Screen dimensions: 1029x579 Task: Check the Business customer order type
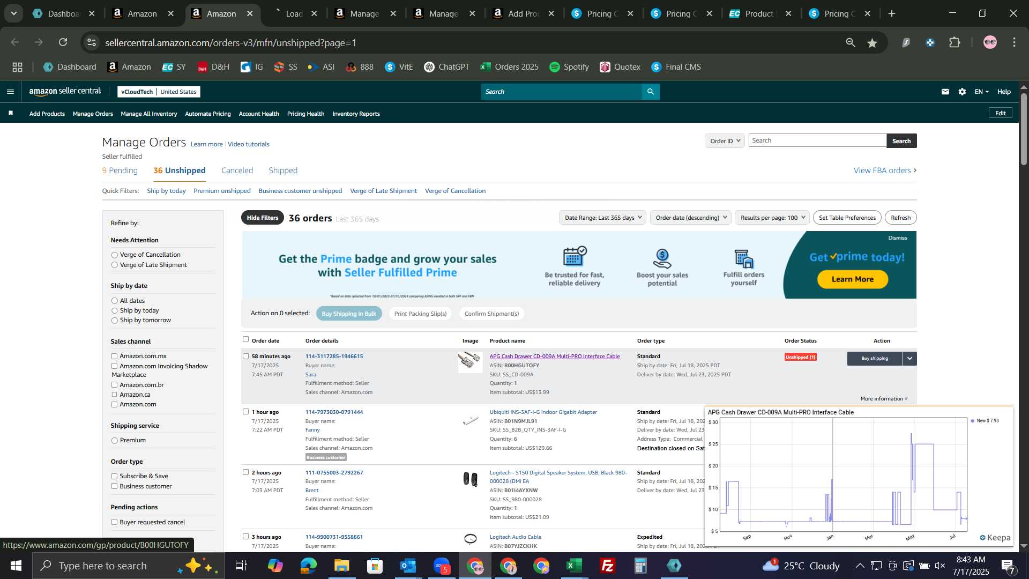[x=114, y=486]
